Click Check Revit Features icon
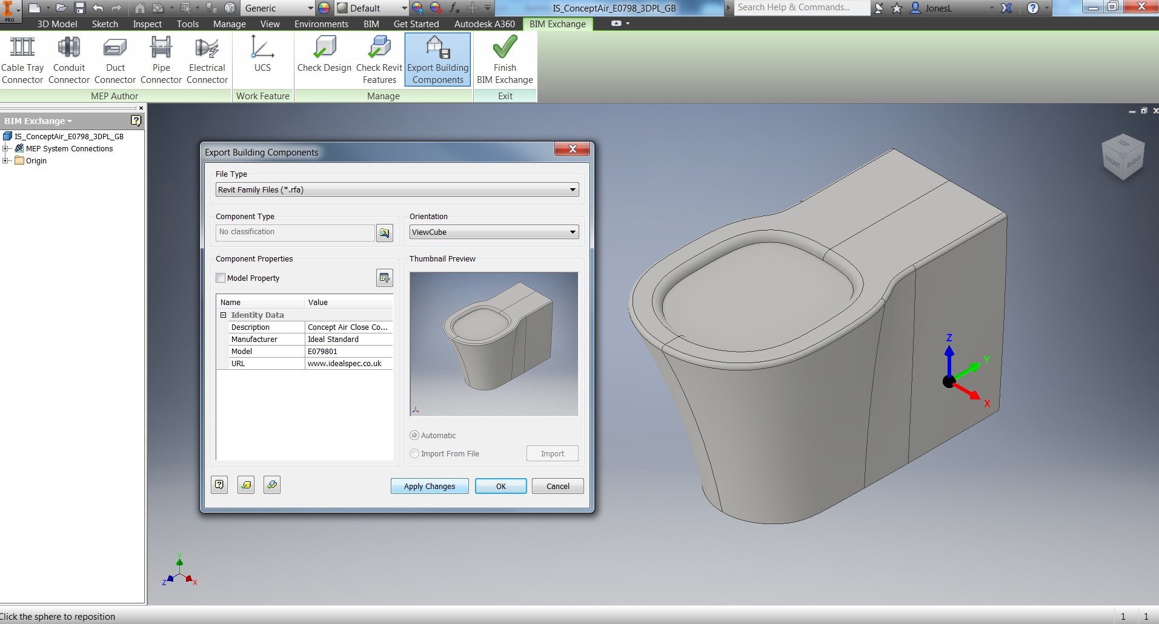This screenshot has width=1159, height=624. point(379,47)
